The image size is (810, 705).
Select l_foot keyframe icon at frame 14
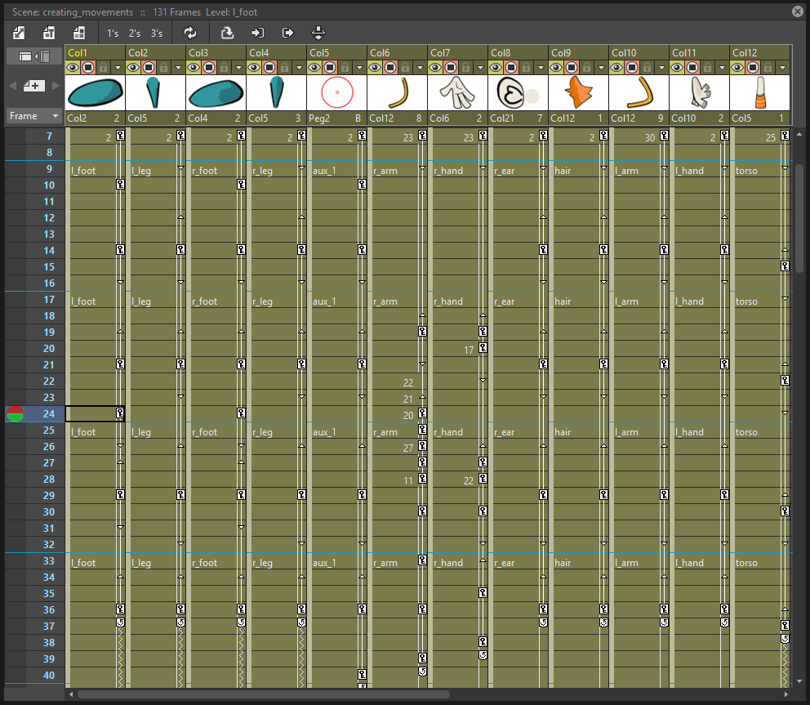pos(120,250)
